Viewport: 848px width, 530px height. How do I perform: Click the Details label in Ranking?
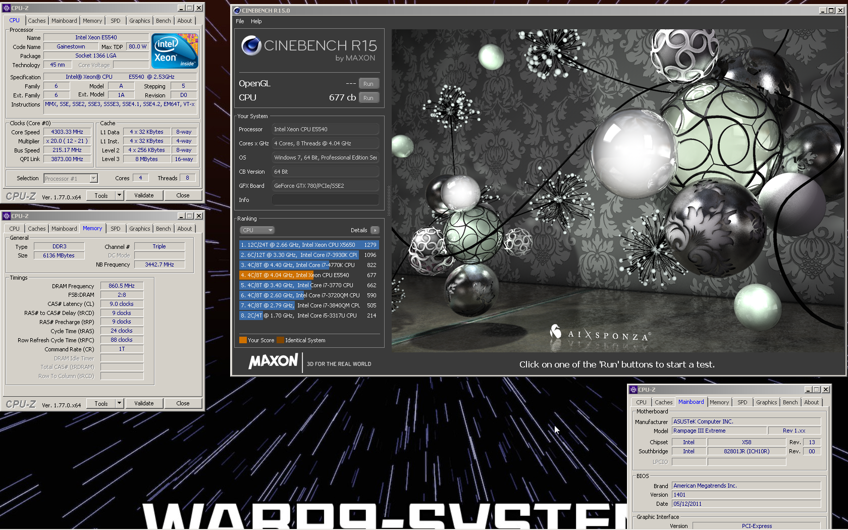point(359,230)
